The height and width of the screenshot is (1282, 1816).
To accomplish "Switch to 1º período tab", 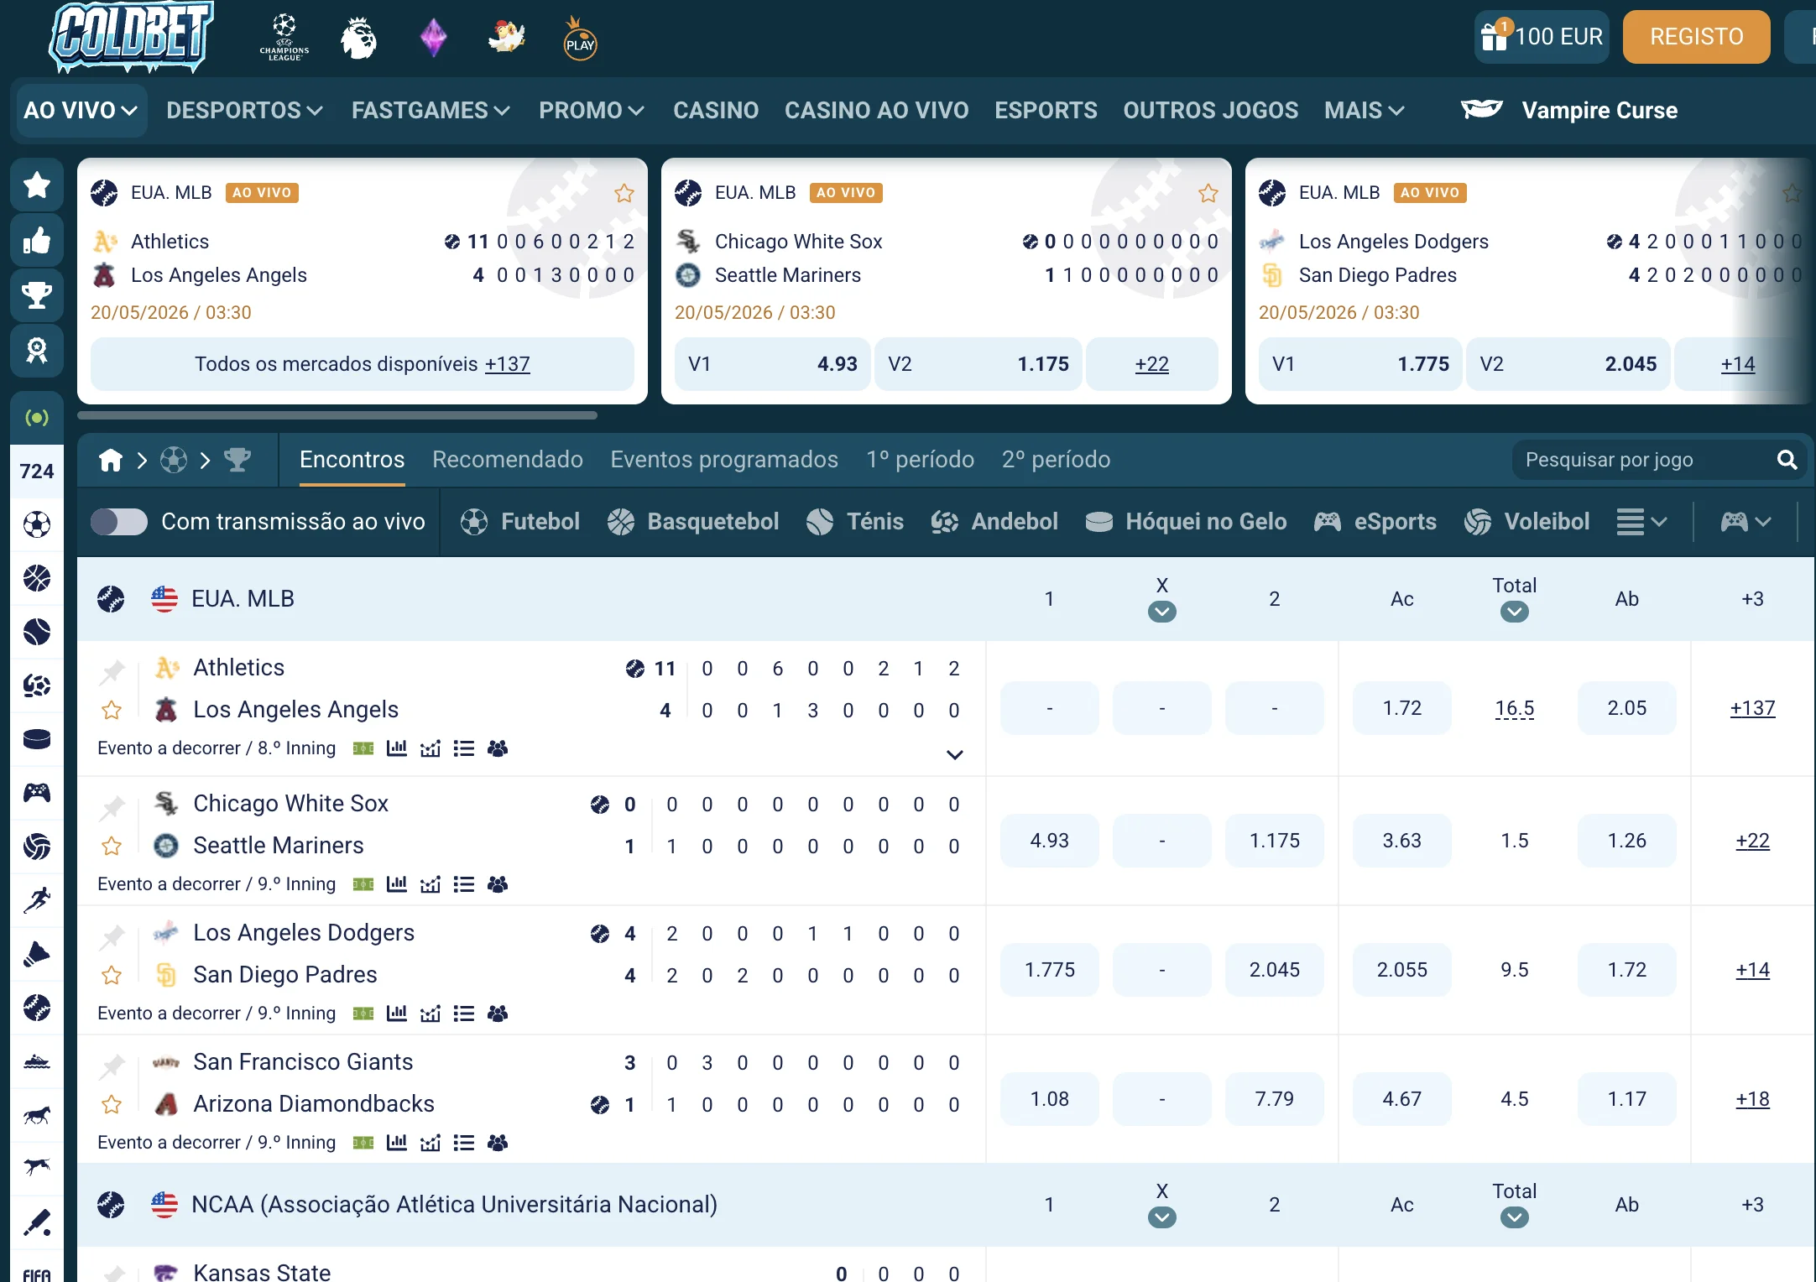I will click(x=920, y=460).
